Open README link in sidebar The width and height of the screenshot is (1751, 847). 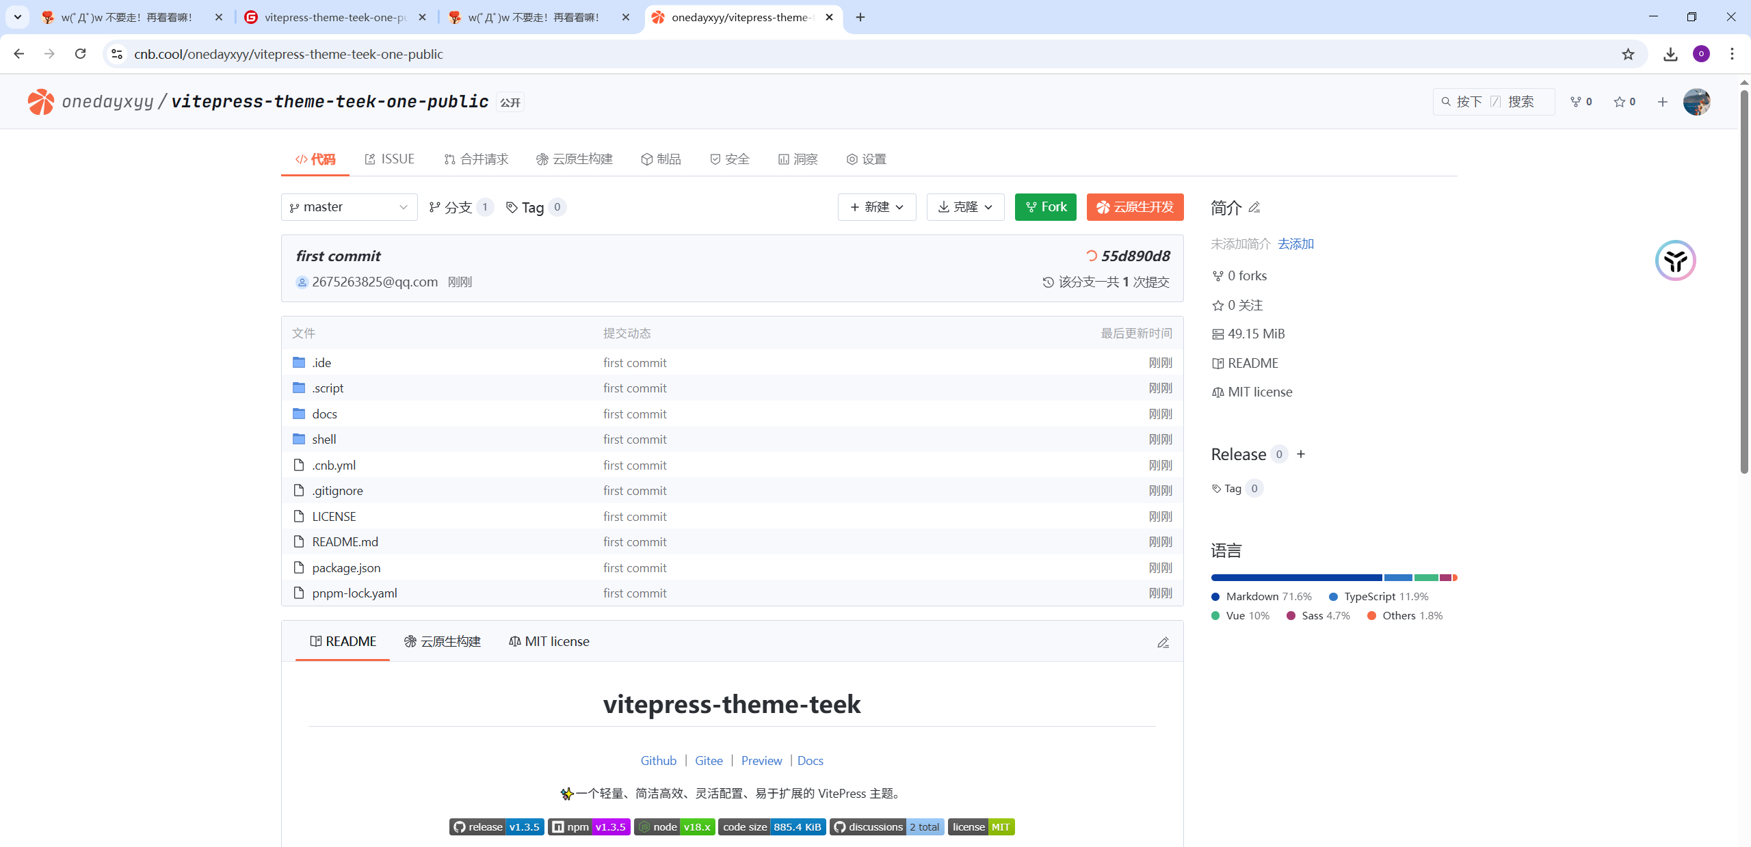(1245, 364)
